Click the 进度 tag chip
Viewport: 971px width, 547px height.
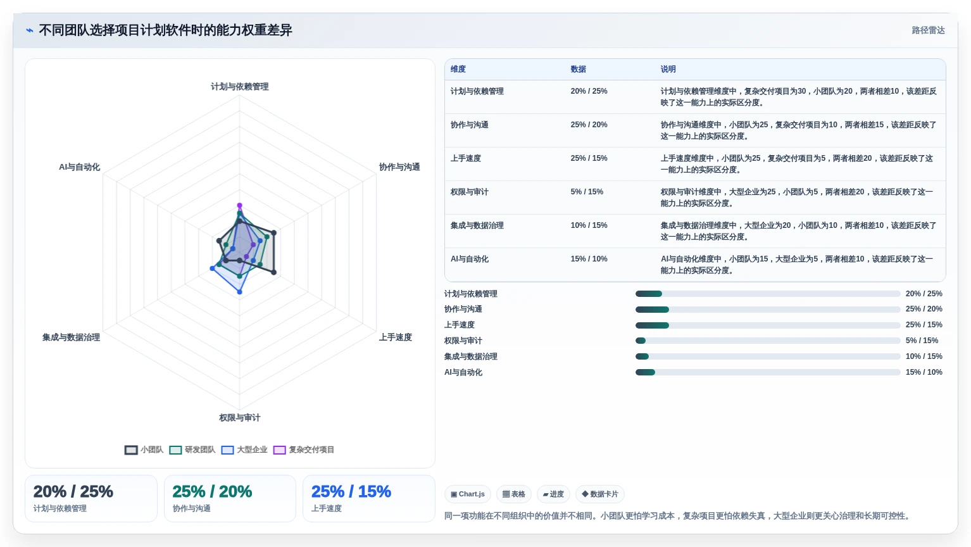tap(553, 494)
